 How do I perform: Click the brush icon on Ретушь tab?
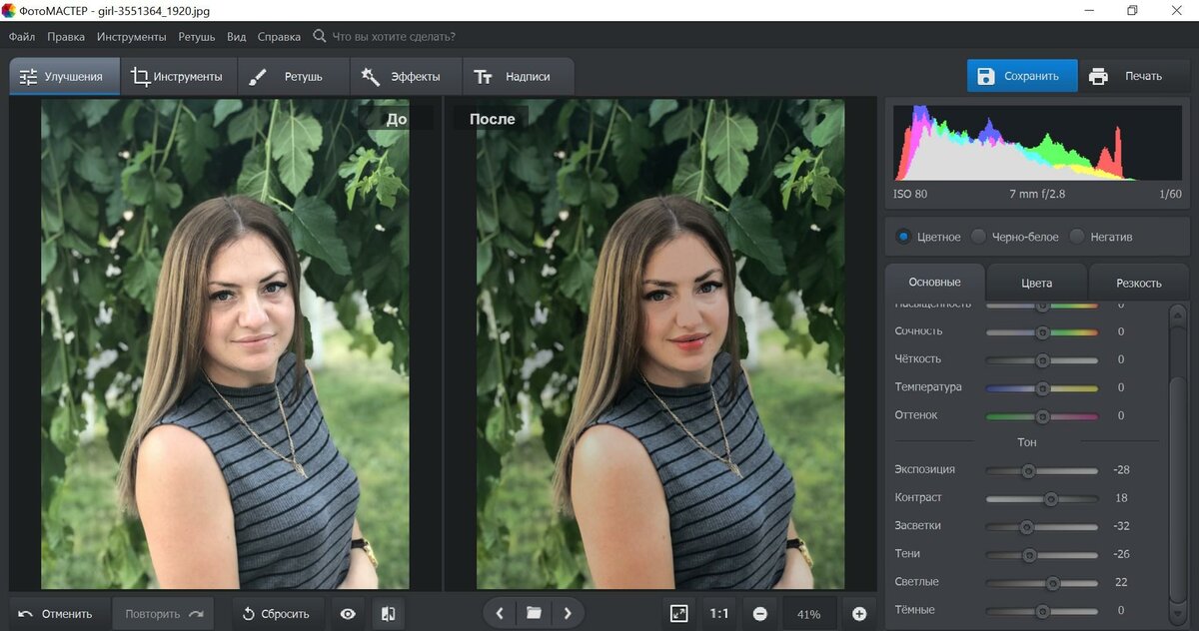tap(257, 77)
